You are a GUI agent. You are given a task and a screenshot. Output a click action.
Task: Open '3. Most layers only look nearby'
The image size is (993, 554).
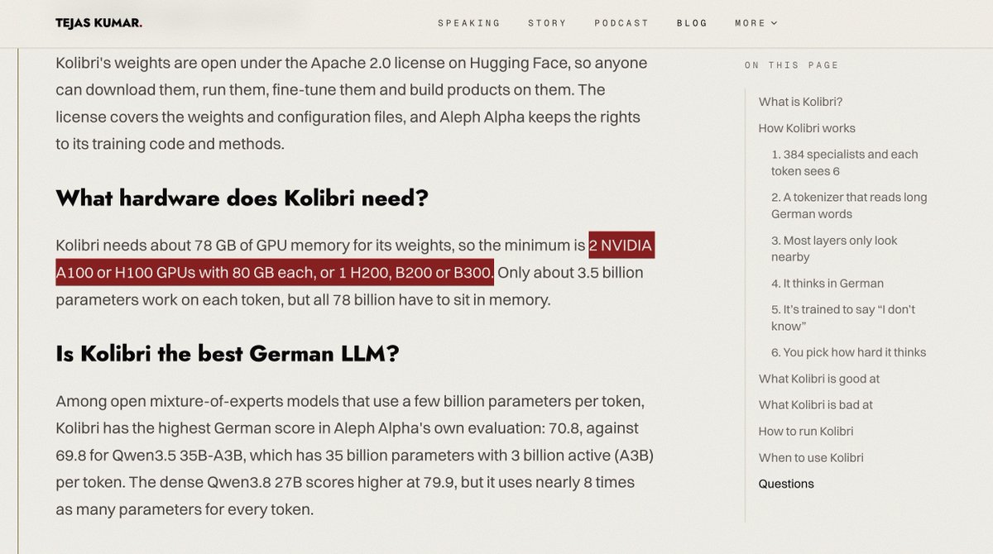pos(834,249)
